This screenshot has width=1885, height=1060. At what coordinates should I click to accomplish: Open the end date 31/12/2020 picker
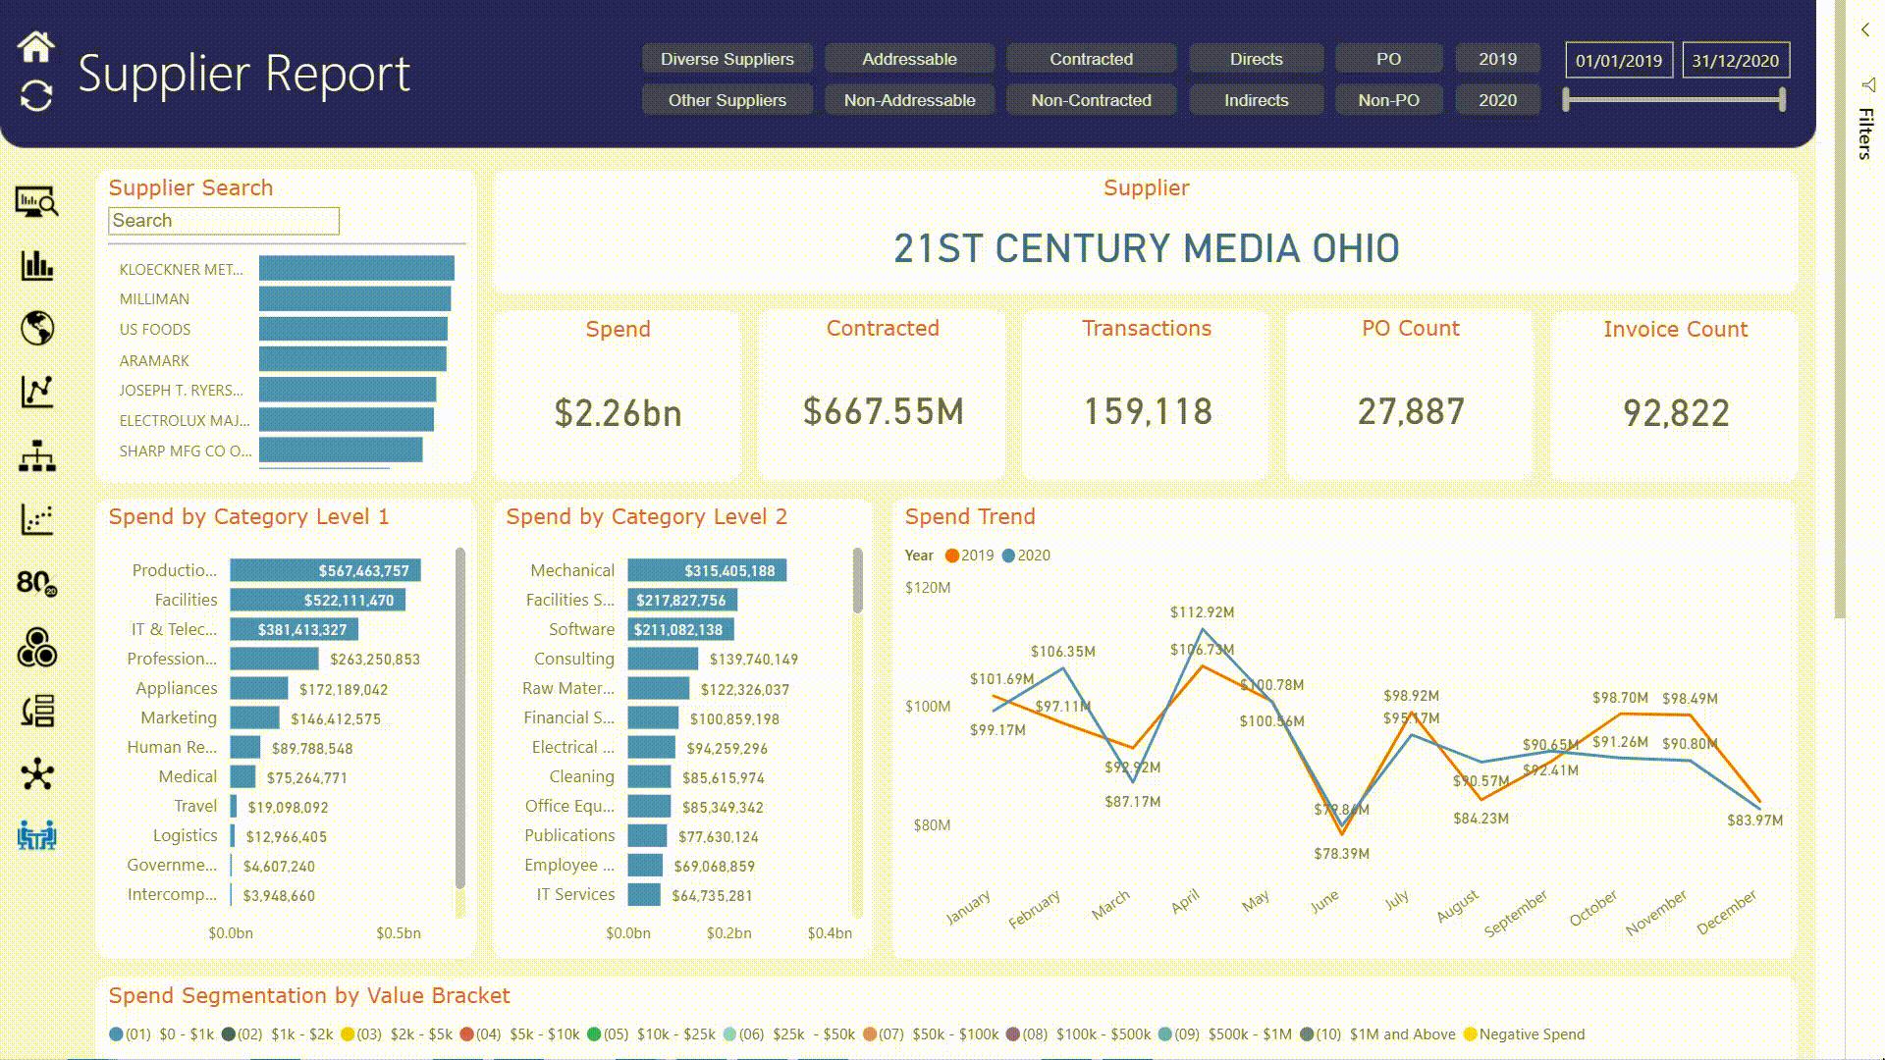(x=1735, y=61)
